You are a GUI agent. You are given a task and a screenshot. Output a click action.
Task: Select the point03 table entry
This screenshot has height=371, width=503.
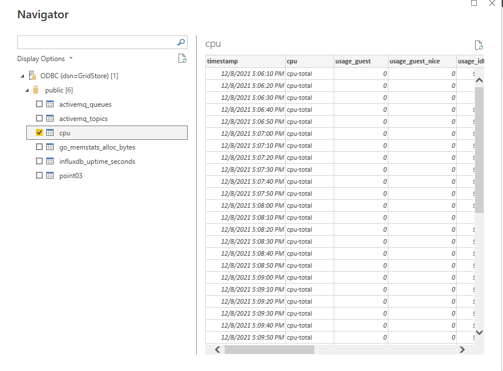coord(71,176)
